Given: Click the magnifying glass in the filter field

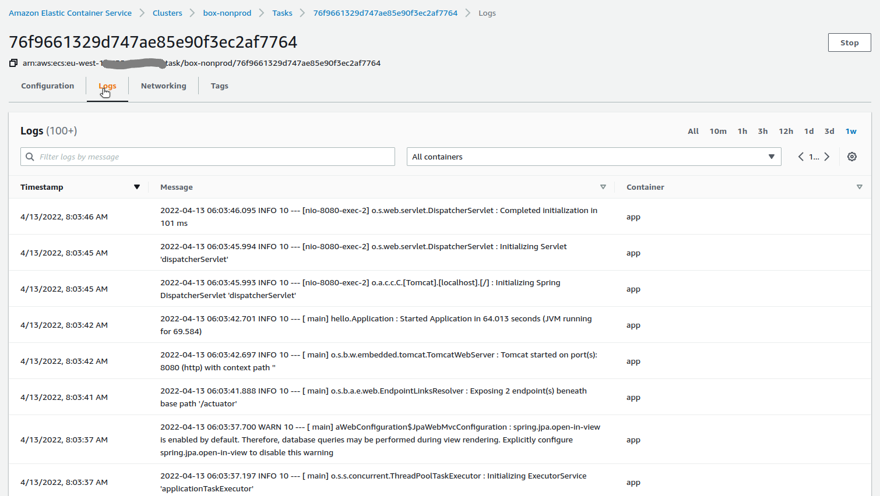Looking at the screenshot, I should tap(30, 156).
